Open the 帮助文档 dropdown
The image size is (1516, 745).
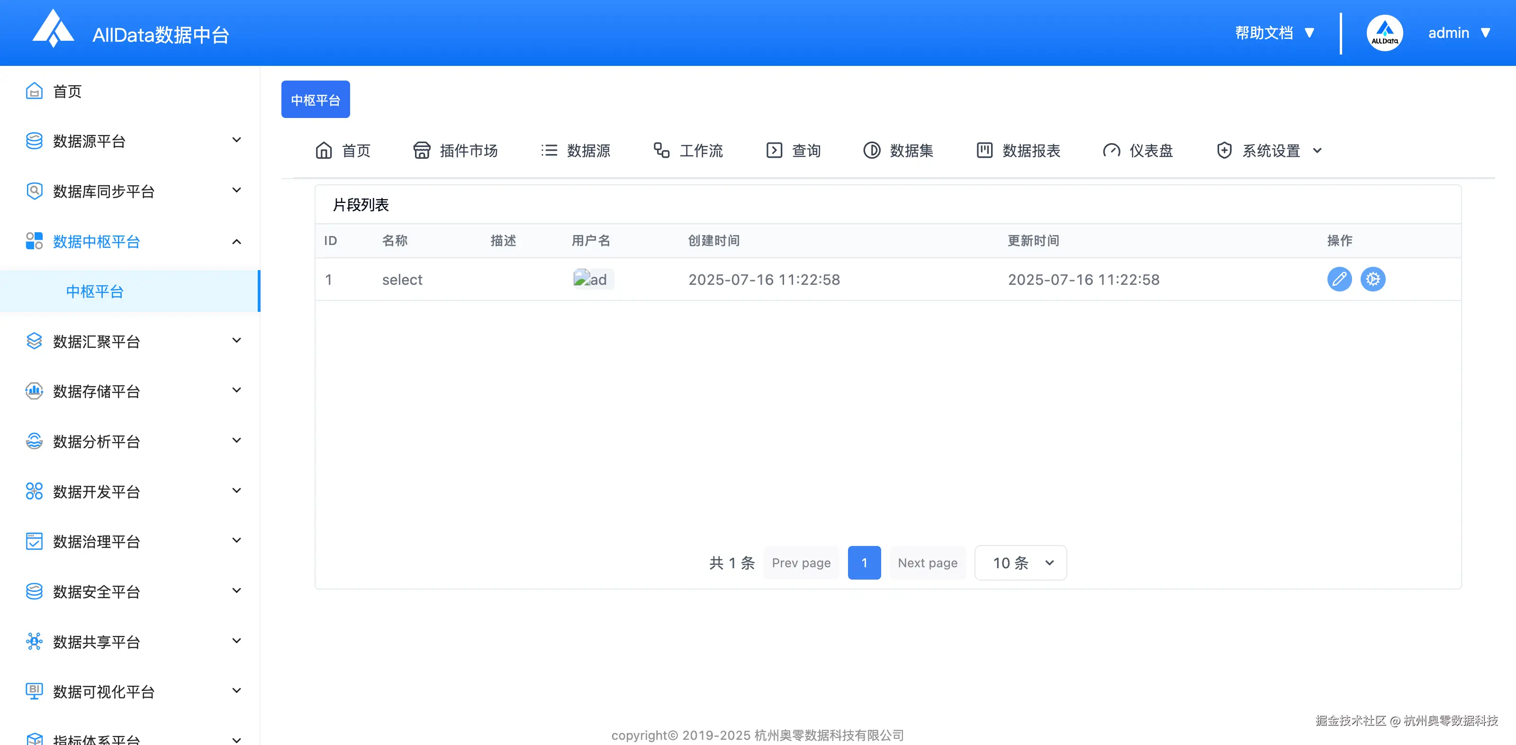click(x=1275, y=32)
